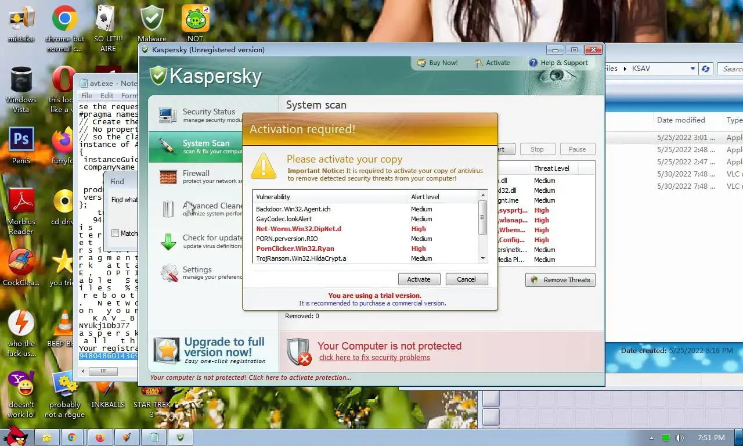The image size is (743, 446).
Task: Open the Explorer address bar dropdown arrow
Action: [x=692, y=69]
